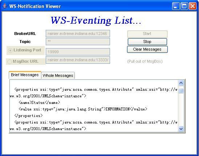
Task: Click the Clear Messages button
Action: click(147, 49)
